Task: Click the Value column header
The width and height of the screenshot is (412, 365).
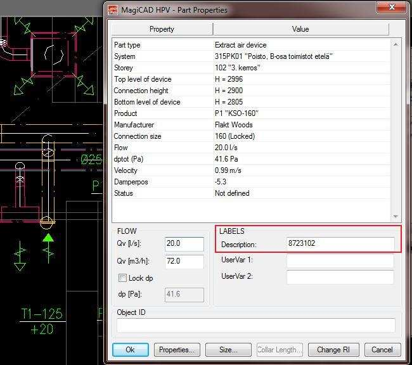Action: coord(301,29)
